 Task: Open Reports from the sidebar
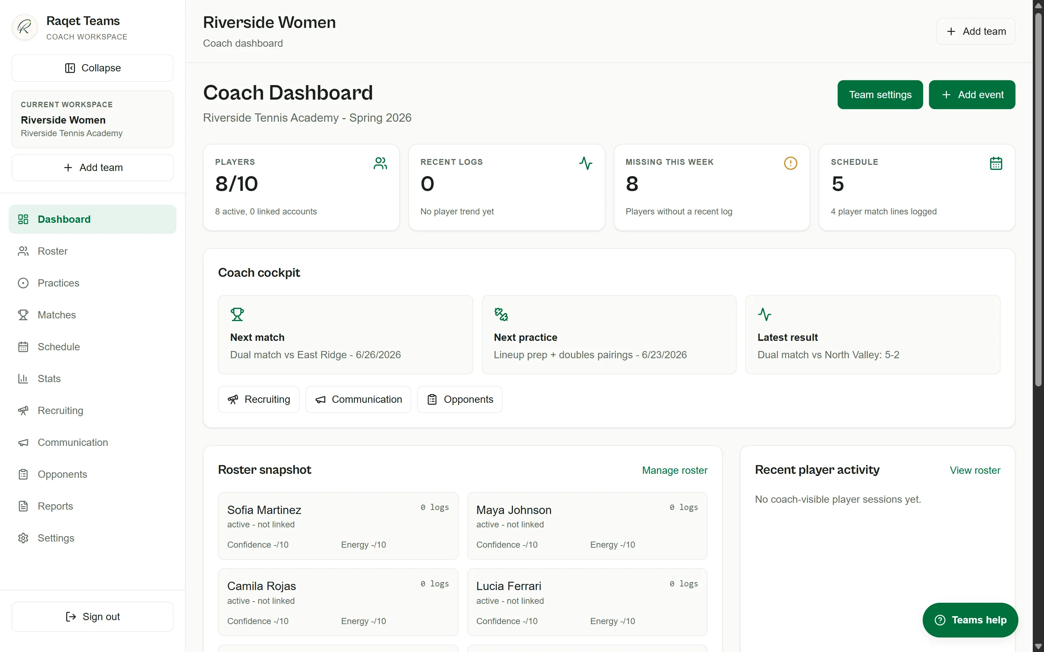[x=92, y=506]
